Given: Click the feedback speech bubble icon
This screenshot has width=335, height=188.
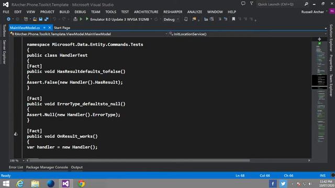Looking at the screenshot, I should tap(243, 4).
